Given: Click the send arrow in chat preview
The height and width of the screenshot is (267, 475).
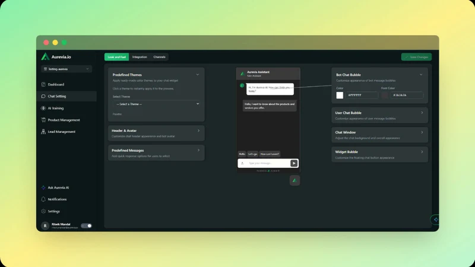Looking at the screenshot, I should pos(294,163).
